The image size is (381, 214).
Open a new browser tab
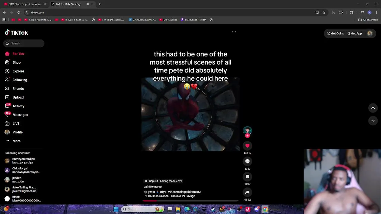tap(100, 4)
